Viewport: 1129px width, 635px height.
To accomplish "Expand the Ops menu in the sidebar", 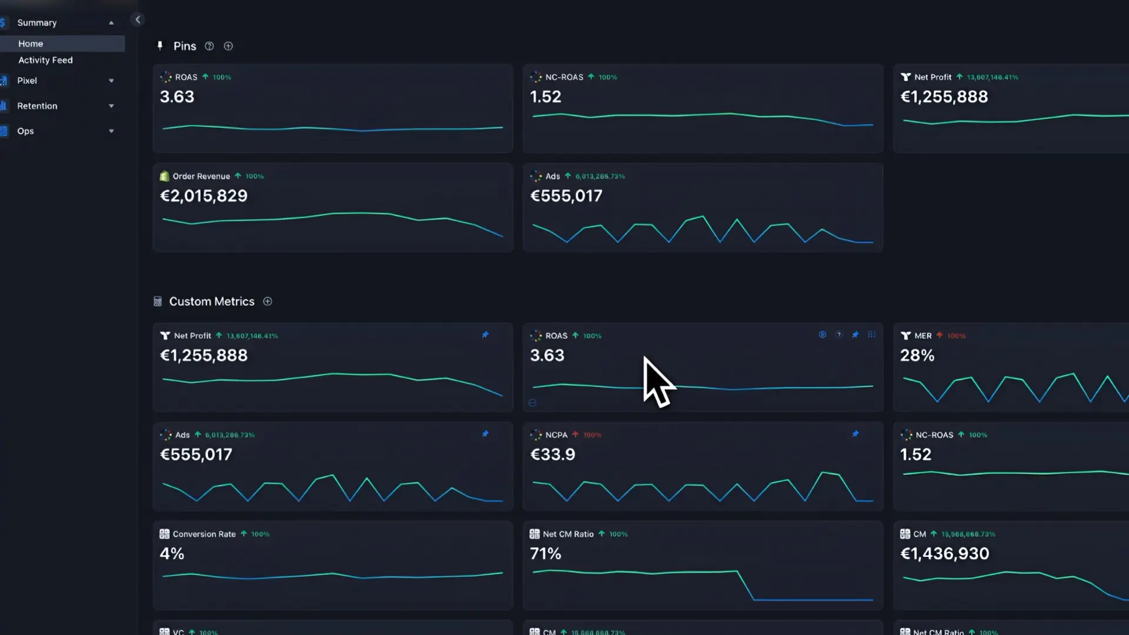I will click(x=111, y=131).
